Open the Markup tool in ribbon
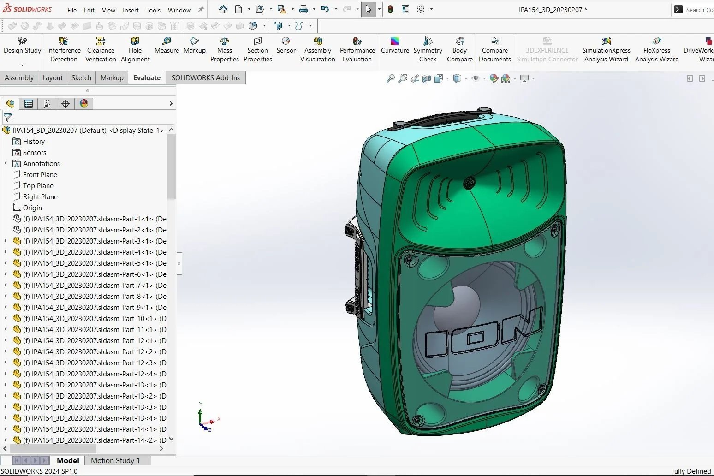This screenshot has width=714, height=476. coord(195,46)
